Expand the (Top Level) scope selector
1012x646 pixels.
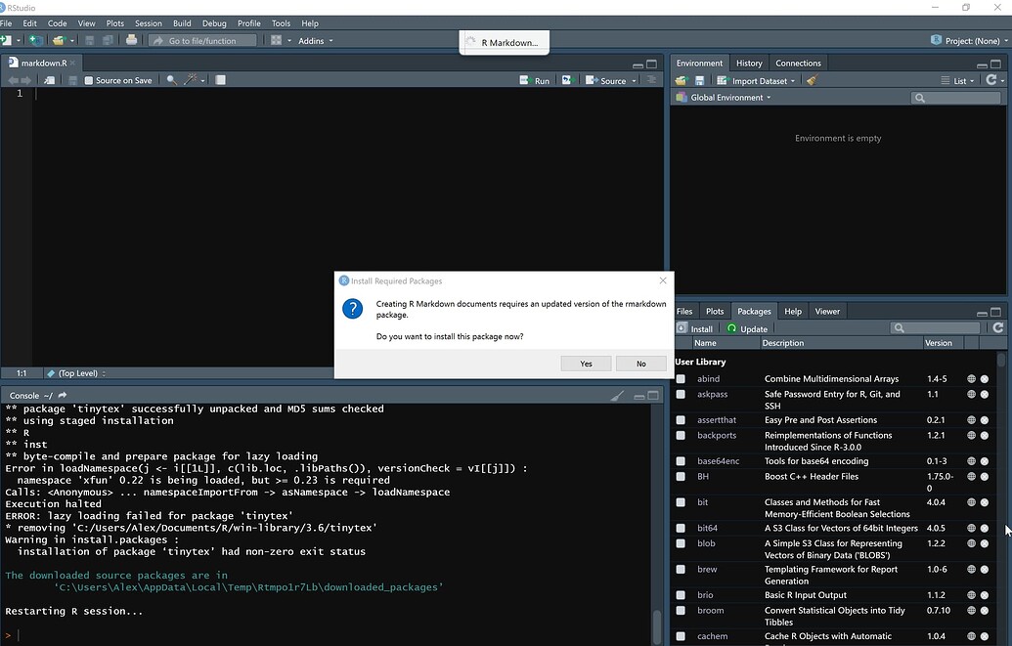(x=76, y=373)
